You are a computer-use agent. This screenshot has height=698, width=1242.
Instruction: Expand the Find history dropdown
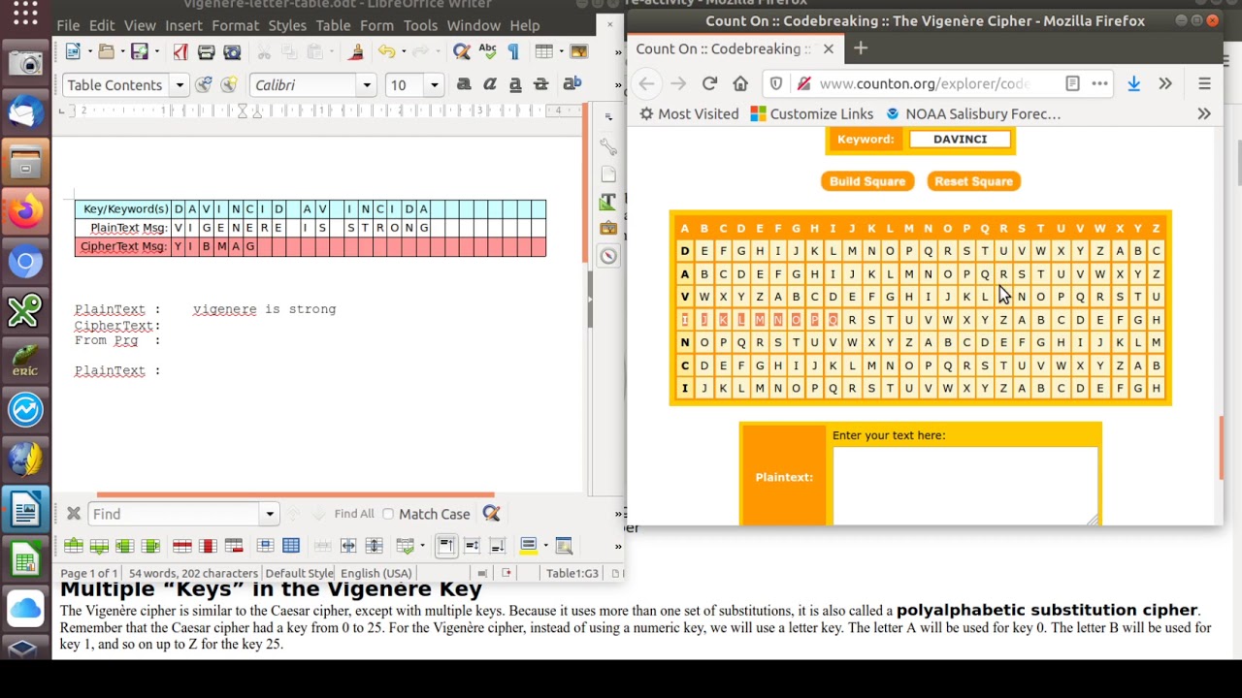pyautogui.click(x=269, y=514)
